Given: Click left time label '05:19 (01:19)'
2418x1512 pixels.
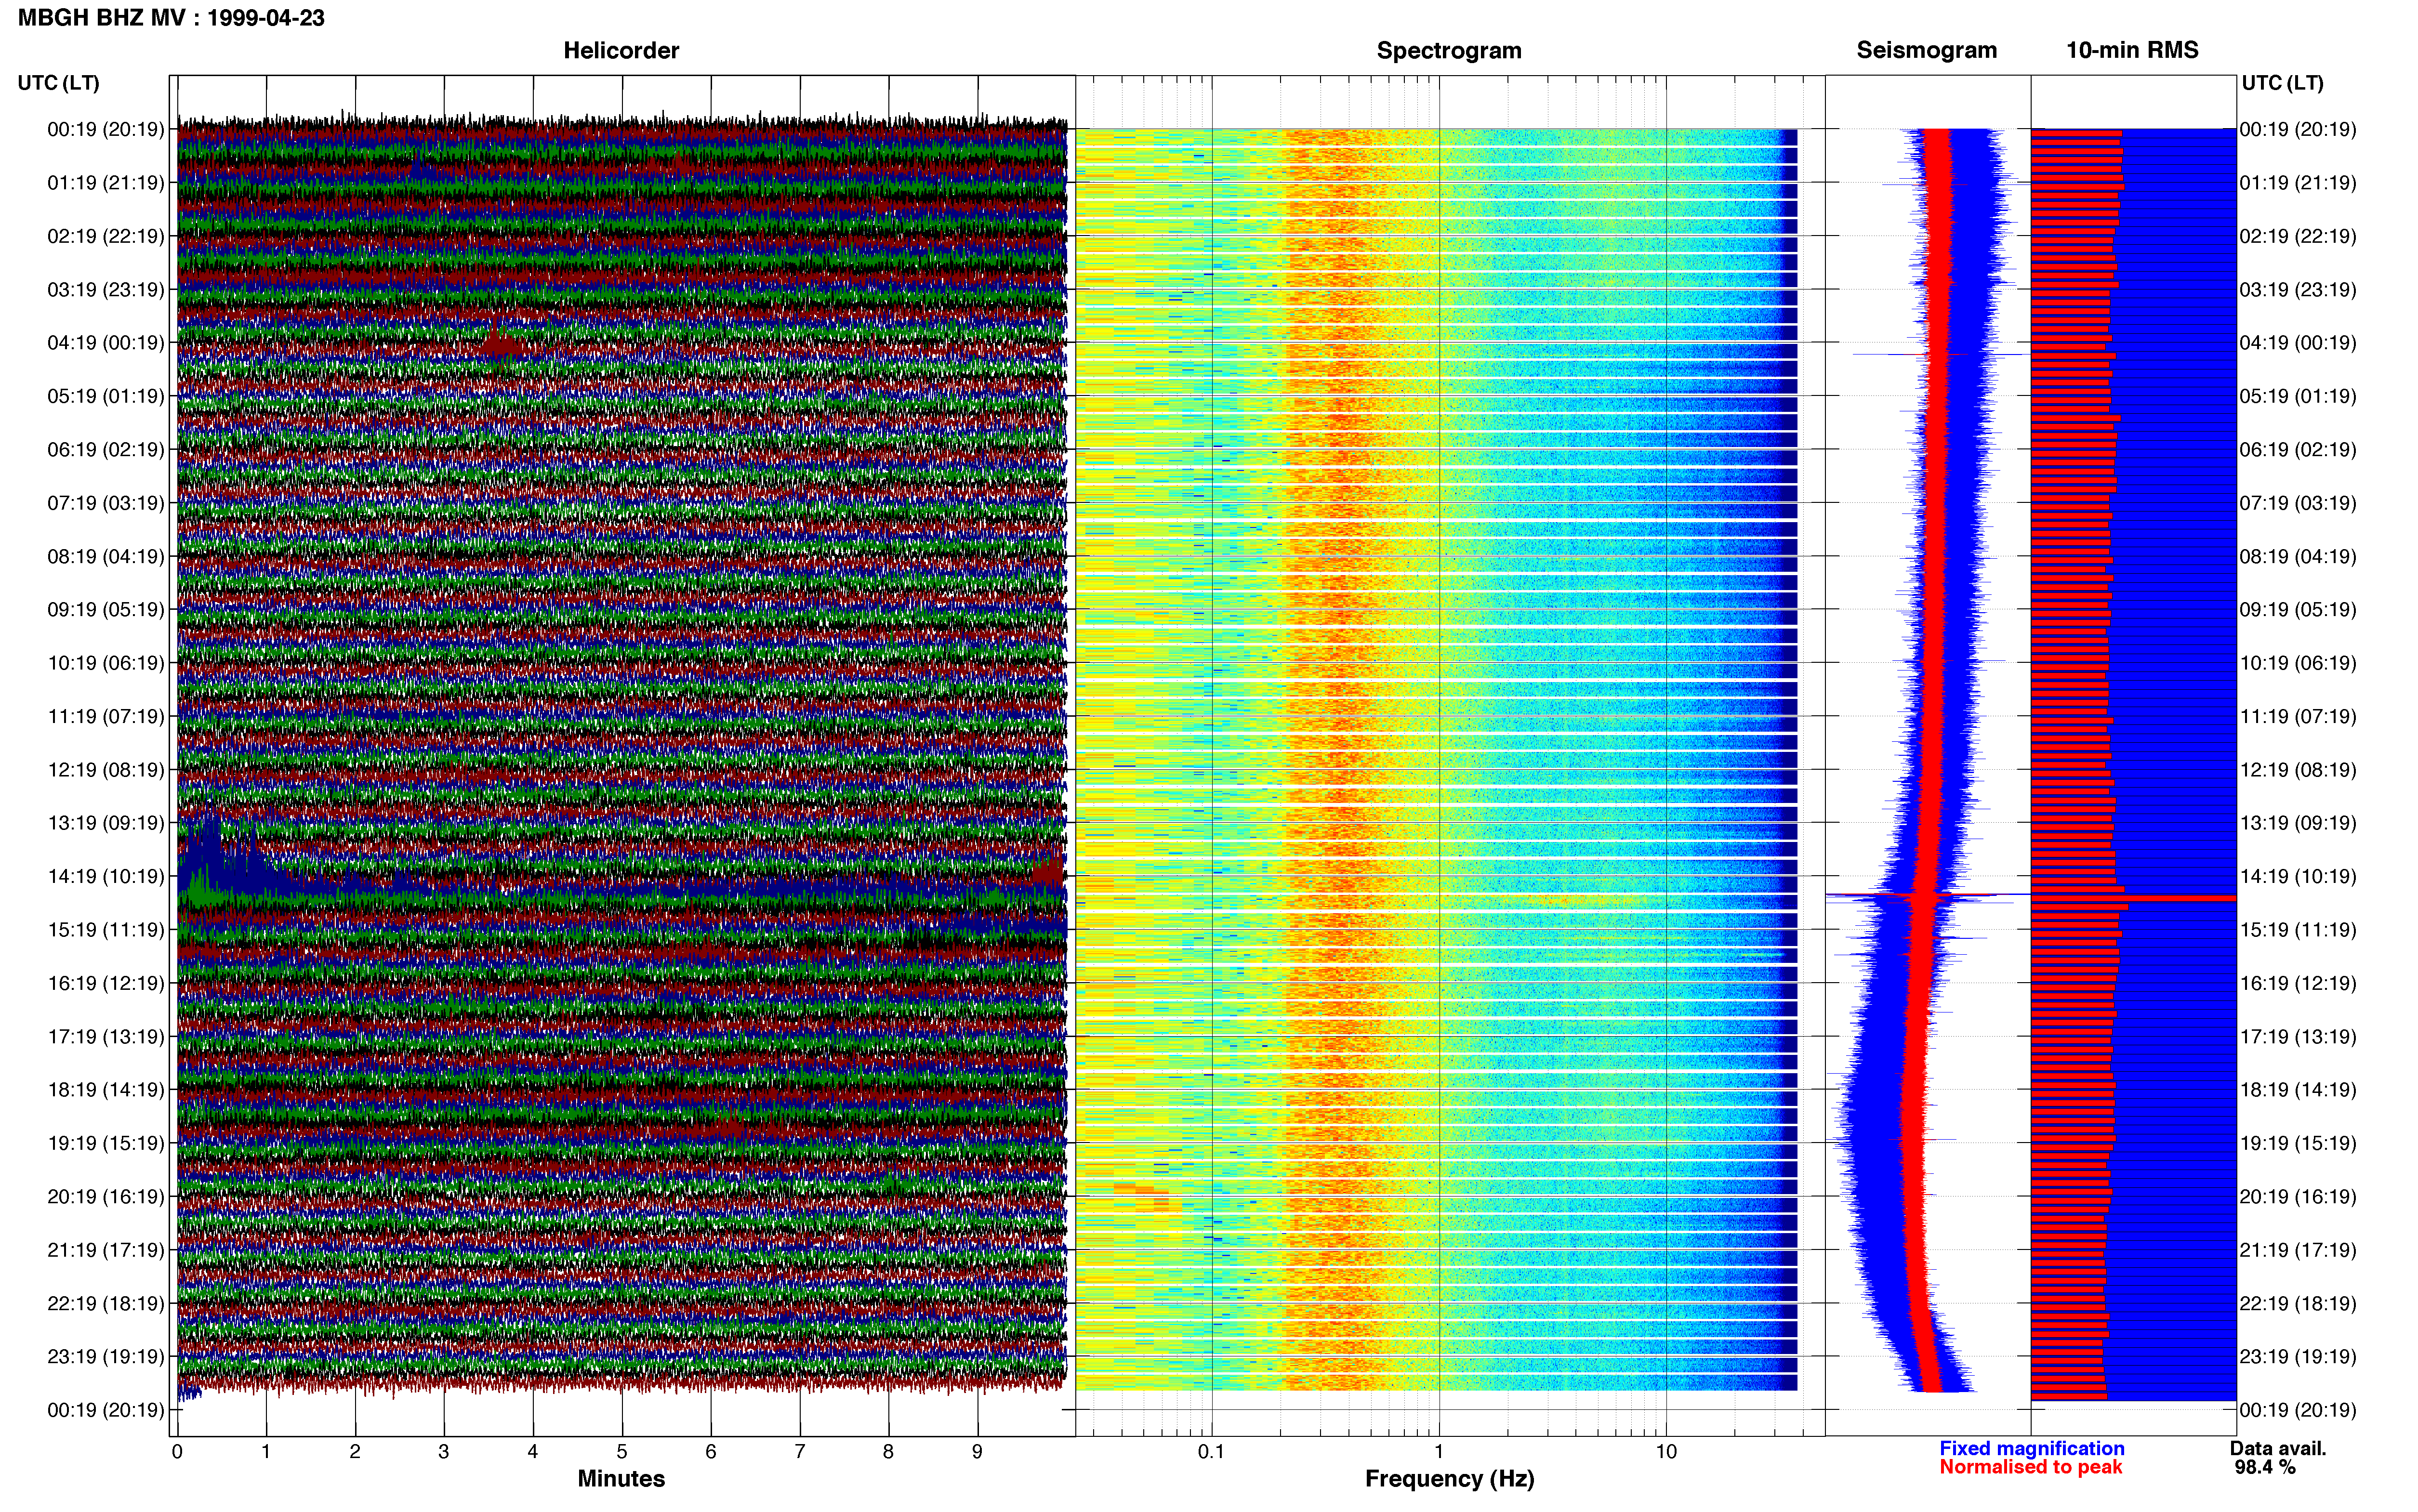Looking at the screenshot, I should (x=105, y=396).
